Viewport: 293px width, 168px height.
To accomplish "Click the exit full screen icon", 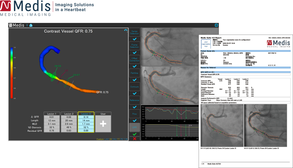I will pyautogui.click(x=216, y=25).
